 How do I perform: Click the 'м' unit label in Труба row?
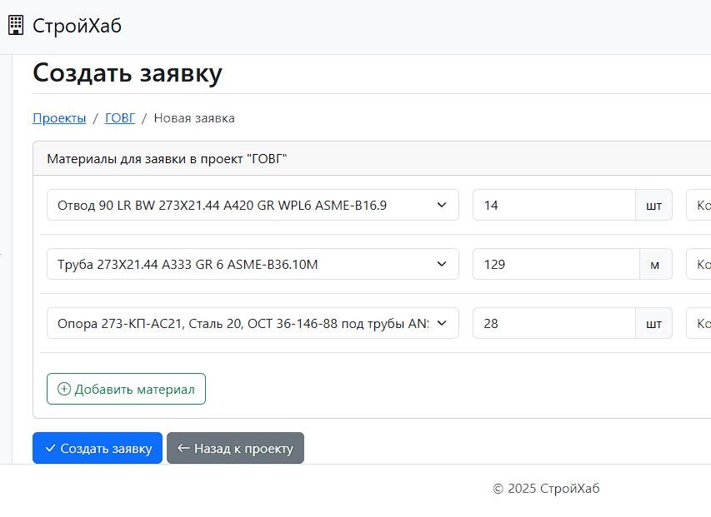[656, 264]
